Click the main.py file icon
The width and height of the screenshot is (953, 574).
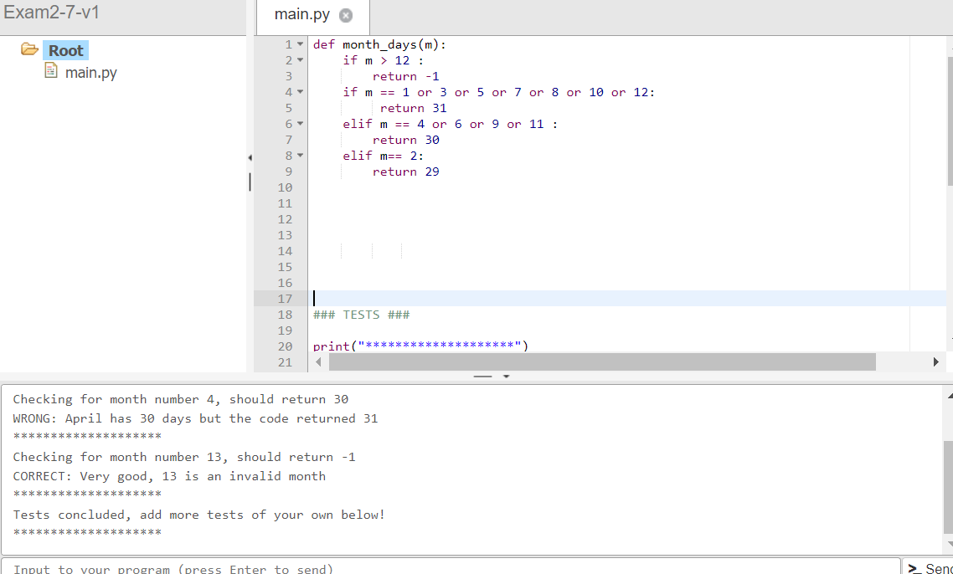coord(51,72)
